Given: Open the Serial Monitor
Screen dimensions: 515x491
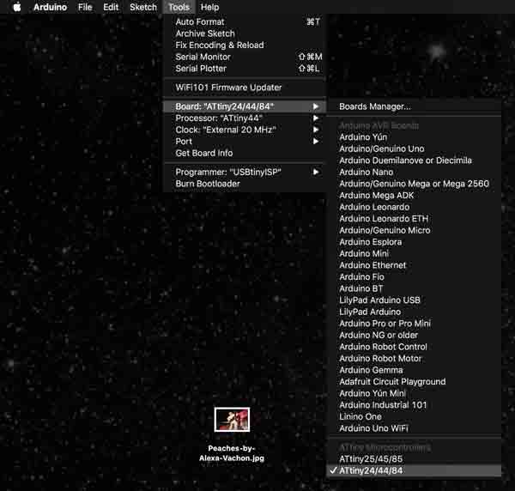Looking at the screenshot, I should click(x=245, y=57).
